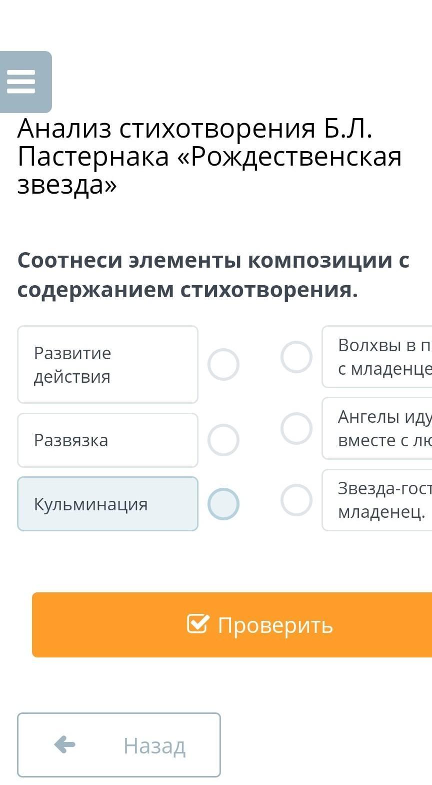
Task: Click the back arrow icon
Action: [64, 744]
